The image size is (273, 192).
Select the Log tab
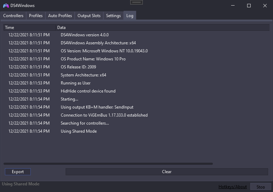pos(130,16)
